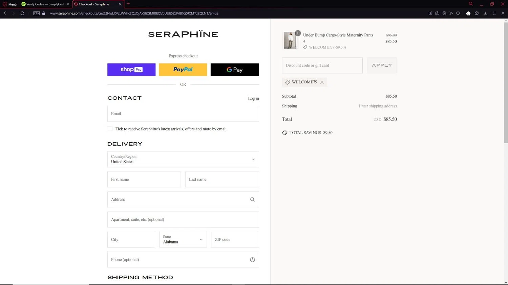Focus the Last name field
This screenshot has height=285, width=508.
[x=222, y=179]
